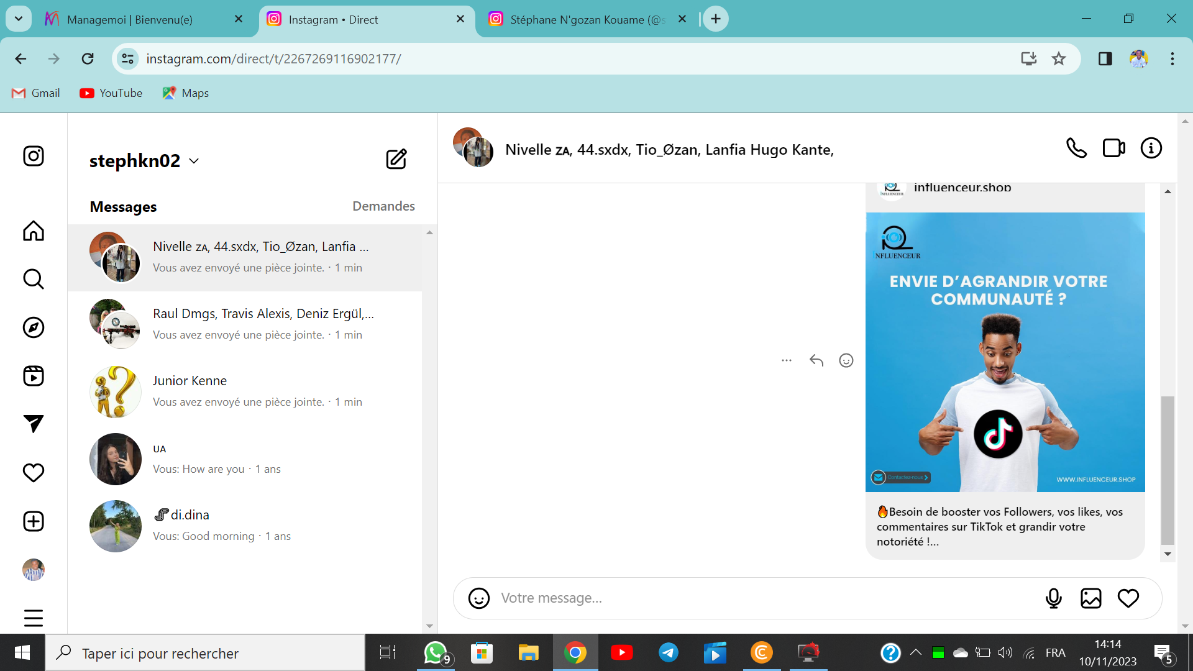Open the YouTube bookmark link
Viewport: 1193px width, 671px height.
[x=111, y=93]
